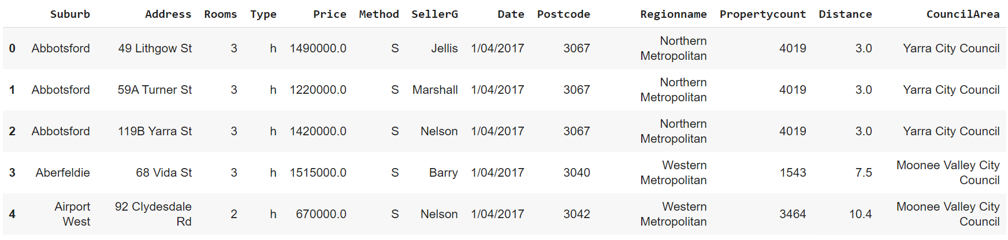The width and height of the screenshot is (1008, 240).
Task: Click the Postcode column header
Action: click(563, 14)
